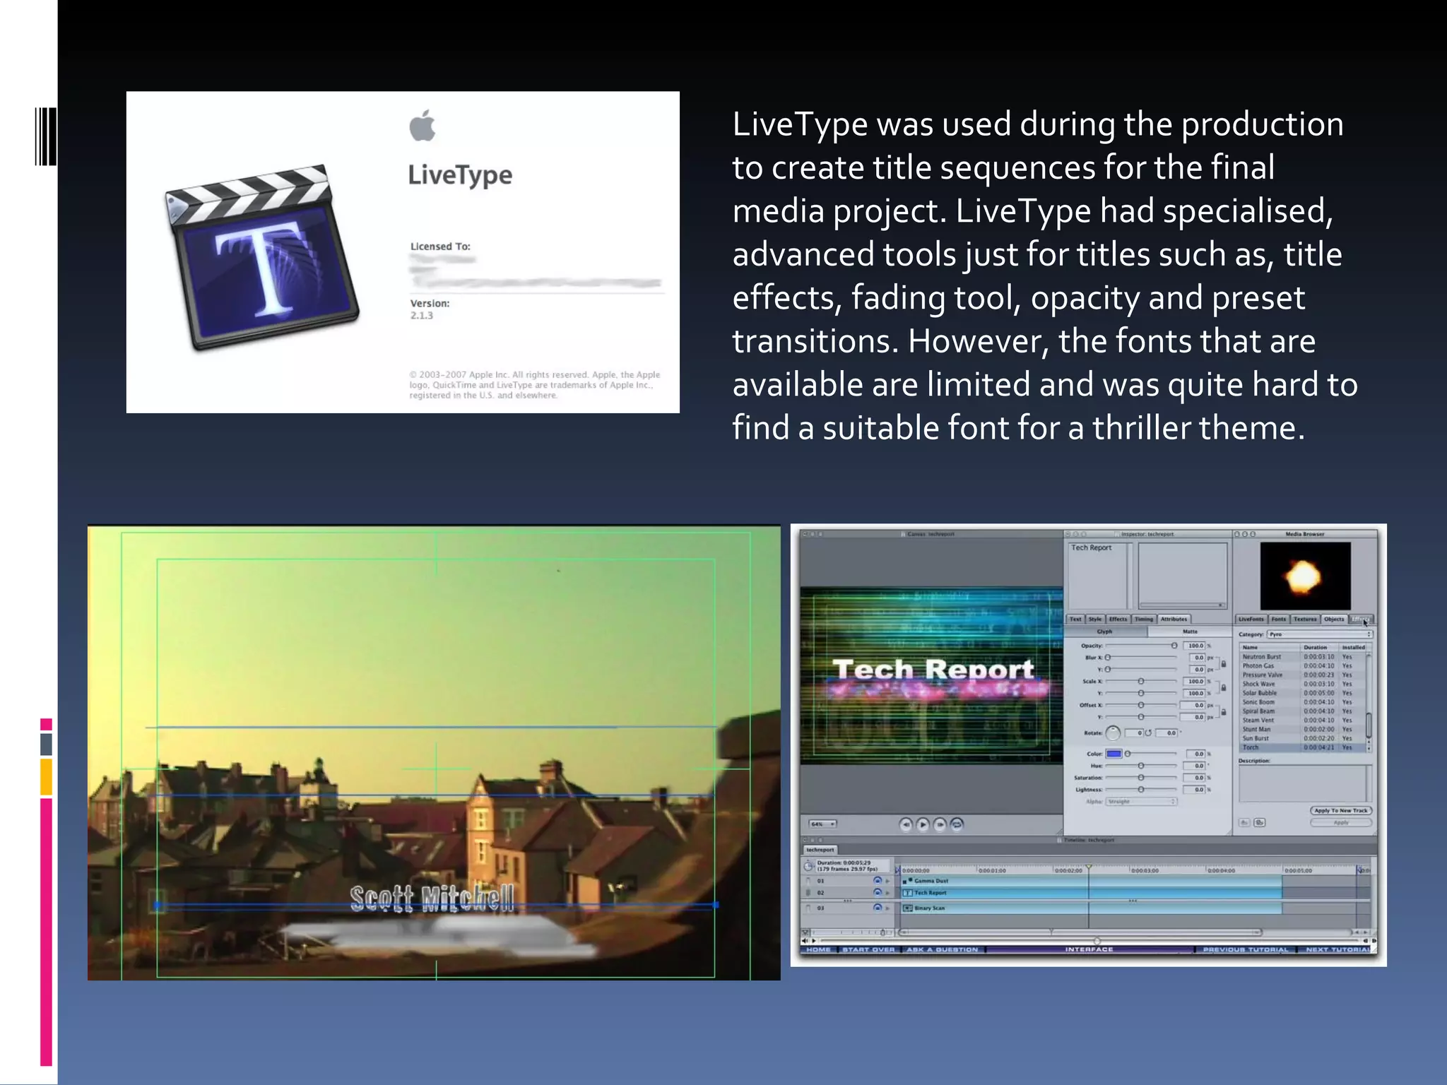Select the Glyph sub-tab
The image size is (1447, 1085).
pyautogui.click(x=1105, y=632)
